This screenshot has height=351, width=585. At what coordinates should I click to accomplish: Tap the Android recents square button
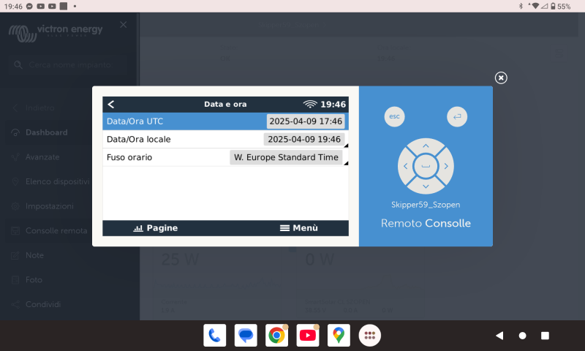coord(545,336)
